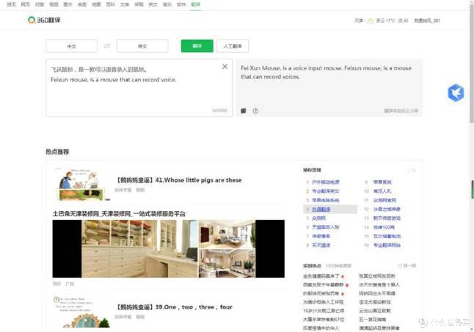This screenshot has width=474, height=332.
Task: Open the 音乐 nav tab
Action: click(x=167, y=4)
